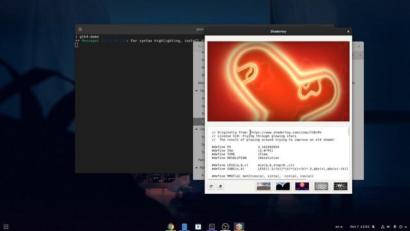410x231 pixels.
Task: Close the Shadertoy window
Action: coord(348,31)
